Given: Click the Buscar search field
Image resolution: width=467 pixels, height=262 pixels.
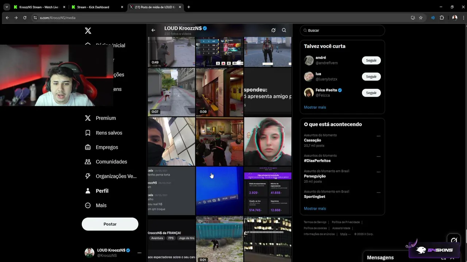Looking at the screenshot, I should click(342, 31).
